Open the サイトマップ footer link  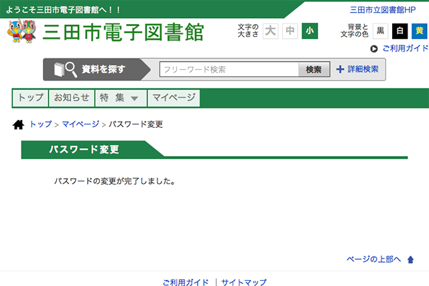[x=244, y=283]
